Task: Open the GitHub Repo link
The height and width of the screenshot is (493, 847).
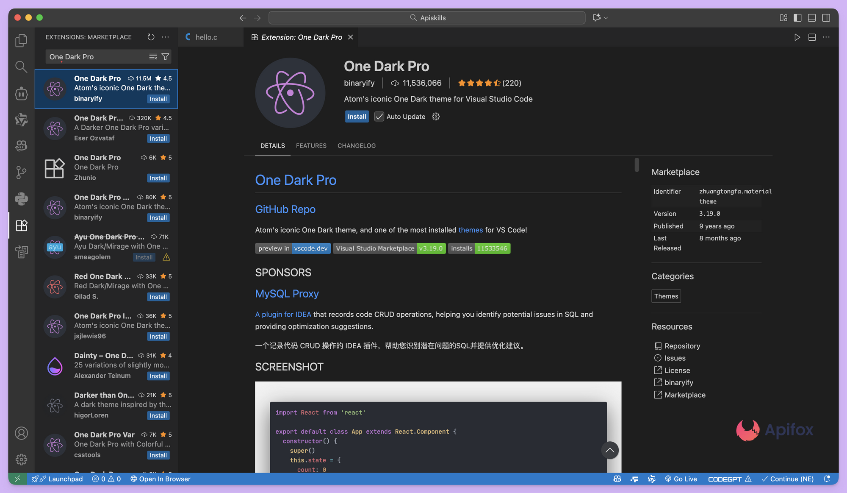Action: [285, 209]
